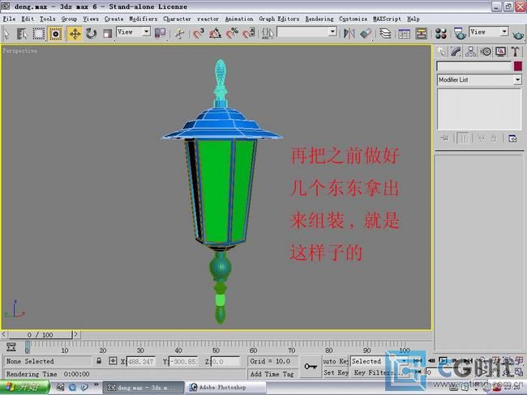Toggle the Set Key mode button
Viewport: 527px width, 395px height.
336,372
